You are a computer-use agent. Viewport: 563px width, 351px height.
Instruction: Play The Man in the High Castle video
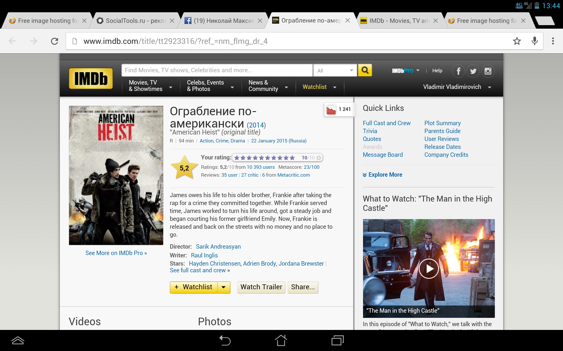click(x=429, y=269)
